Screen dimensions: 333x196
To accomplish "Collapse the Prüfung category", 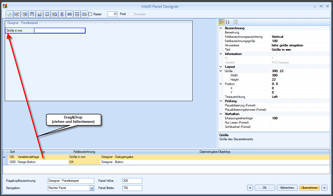I will [221, 101].
